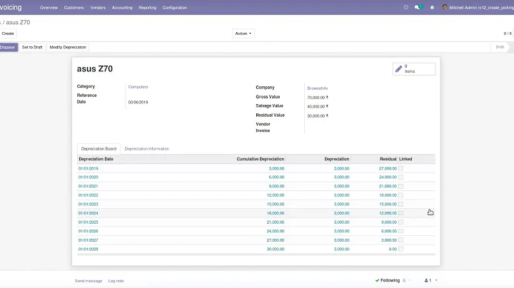
Task: Click Set to Draft button
Action: coord(32,47)
